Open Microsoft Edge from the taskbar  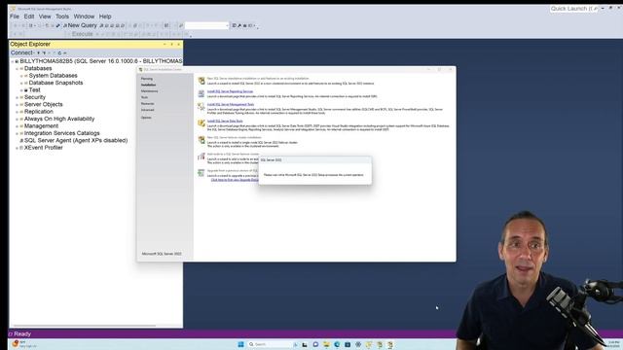337,344
